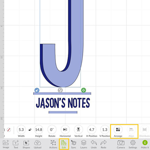Select the JASON'S NOTES text
The width and height of the screenshot is (150, 150).
point(63,103)
